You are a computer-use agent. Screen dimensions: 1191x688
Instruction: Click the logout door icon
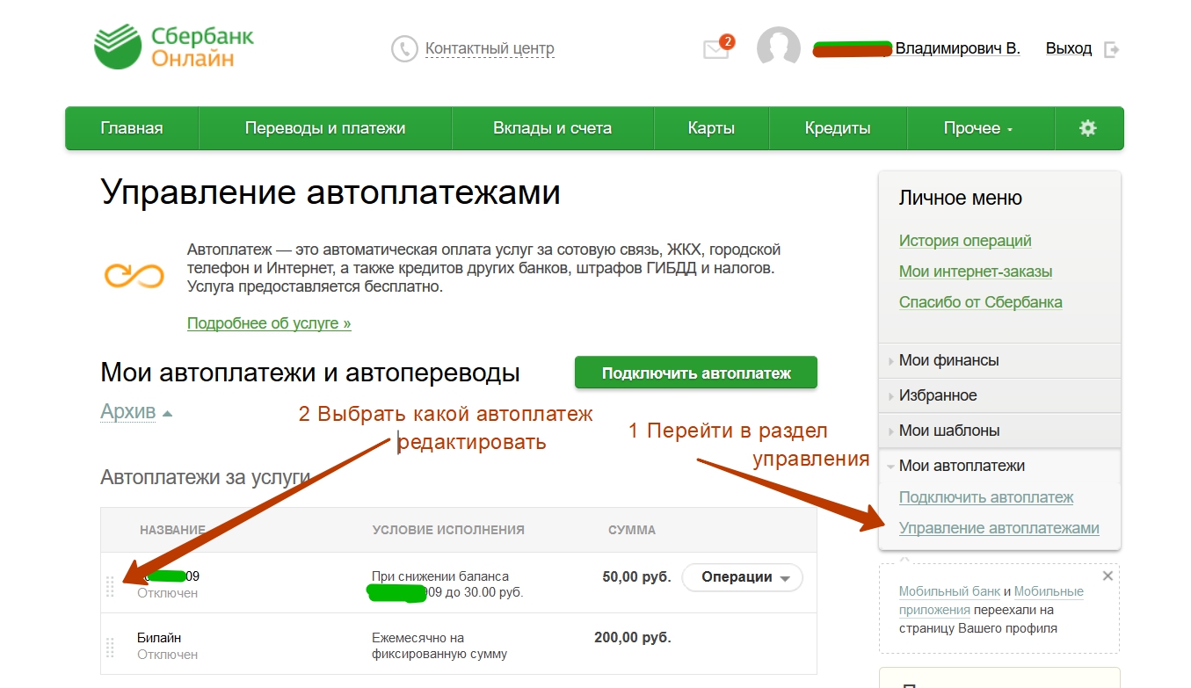coord(1112,49)
